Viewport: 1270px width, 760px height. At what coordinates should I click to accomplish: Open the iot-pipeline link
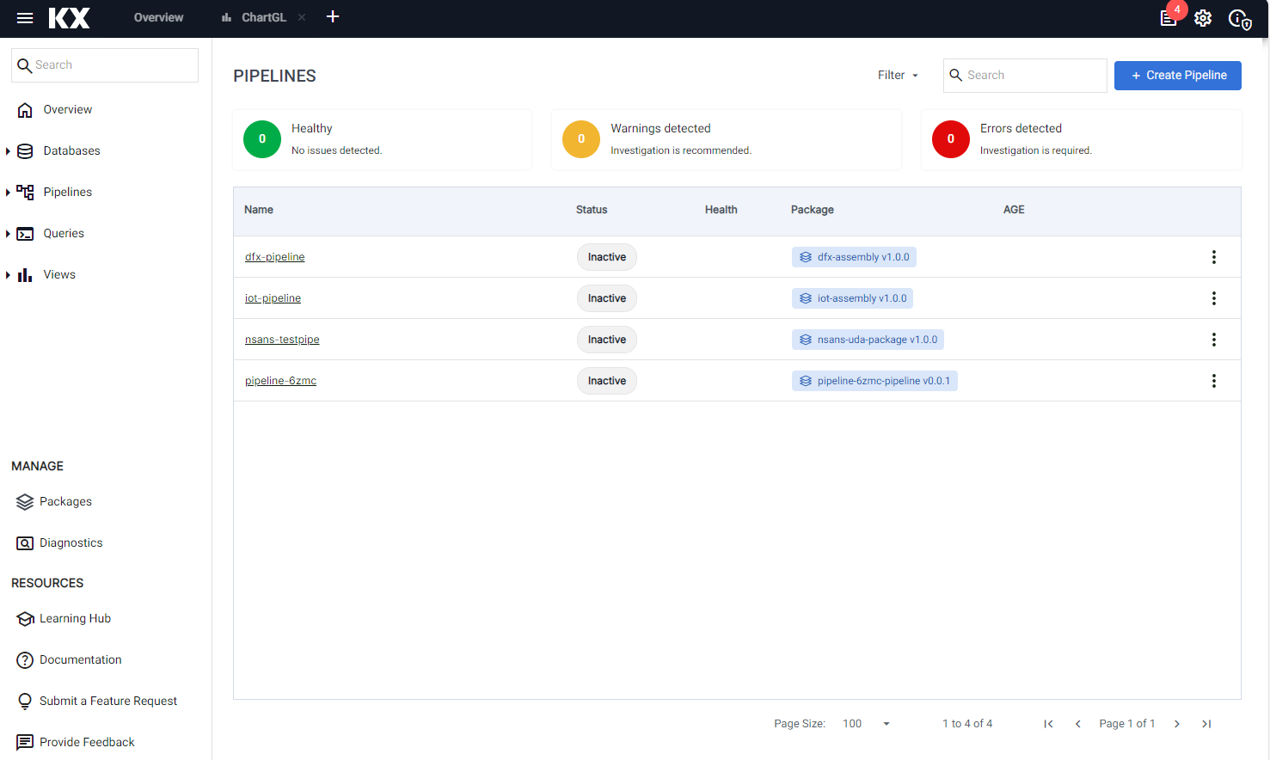[x=273, y=298]
